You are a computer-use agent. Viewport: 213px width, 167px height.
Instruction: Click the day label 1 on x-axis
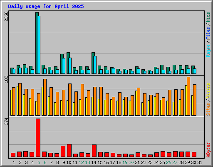click(x=14, y=162)
